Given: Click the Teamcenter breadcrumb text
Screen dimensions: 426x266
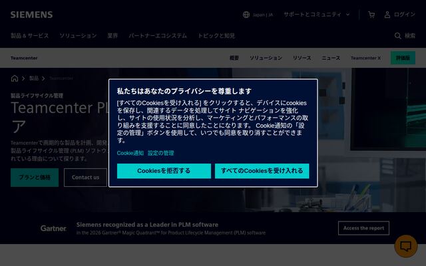Looking at the screenshot, I should pos(61,78).
